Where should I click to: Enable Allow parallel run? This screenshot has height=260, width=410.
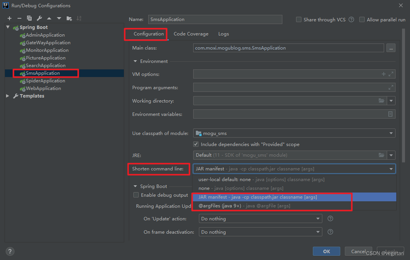tap(362, 19)
